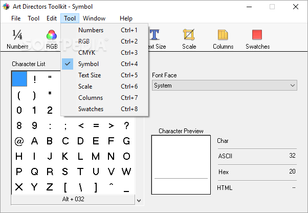Toggle the checked Symbol menu entry

[x=104, y=64]
